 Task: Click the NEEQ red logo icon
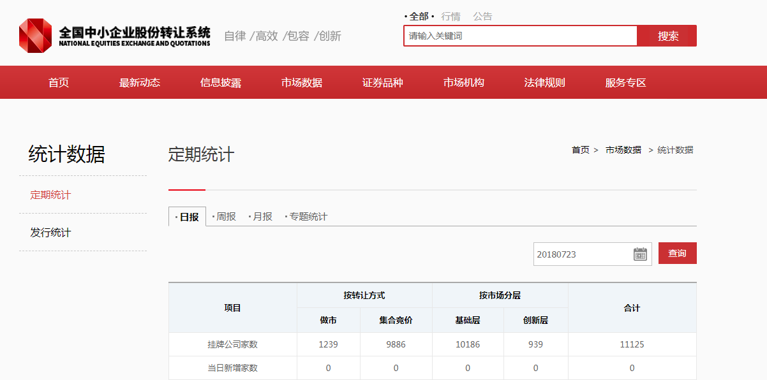click(x=35, y=36)
